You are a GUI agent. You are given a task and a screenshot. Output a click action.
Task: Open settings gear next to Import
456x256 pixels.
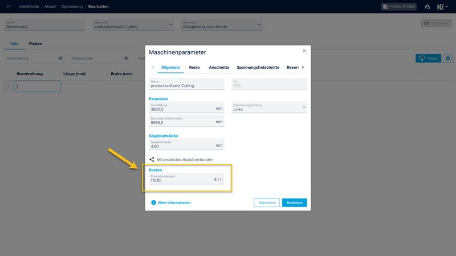pos(447,58)
